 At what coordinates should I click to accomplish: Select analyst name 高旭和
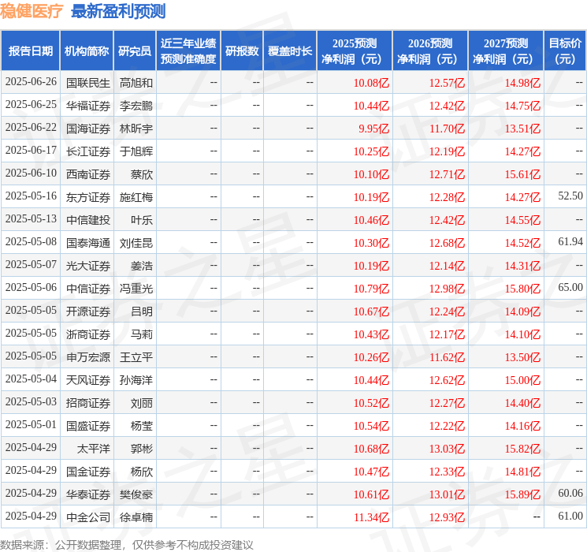coord(136,83)
